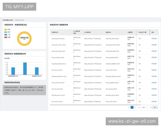Click the 数据操作层ODS bar in chart
Screen dimensions: 161x128
click(37, 71)
